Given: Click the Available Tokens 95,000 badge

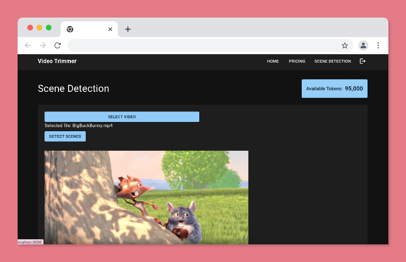Looking at the screenshot, I should click(x=334, y=89).
